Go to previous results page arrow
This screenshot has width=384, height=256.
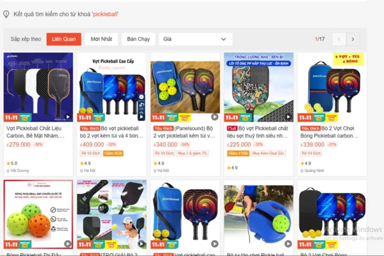tap(339, 39)
